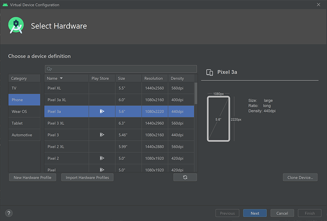Click Import Hardware Profiles button
This screenshot has height=221, width=327.
87,177
